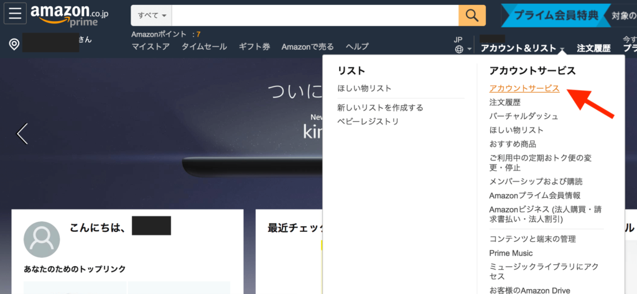Open 注文履歴 in the top navigation bar
Image resolution: width=637 pixels, height=294 pixels.
click(x=593, y=48)
